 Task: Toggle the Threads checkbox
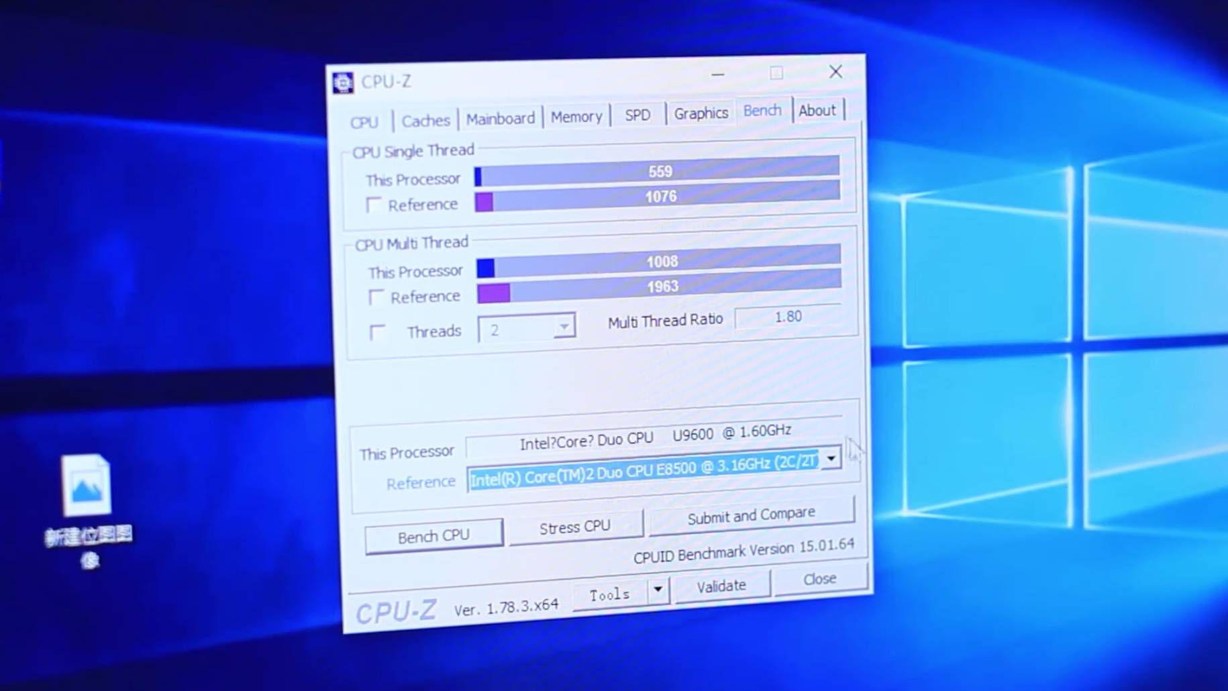[378, 332]
